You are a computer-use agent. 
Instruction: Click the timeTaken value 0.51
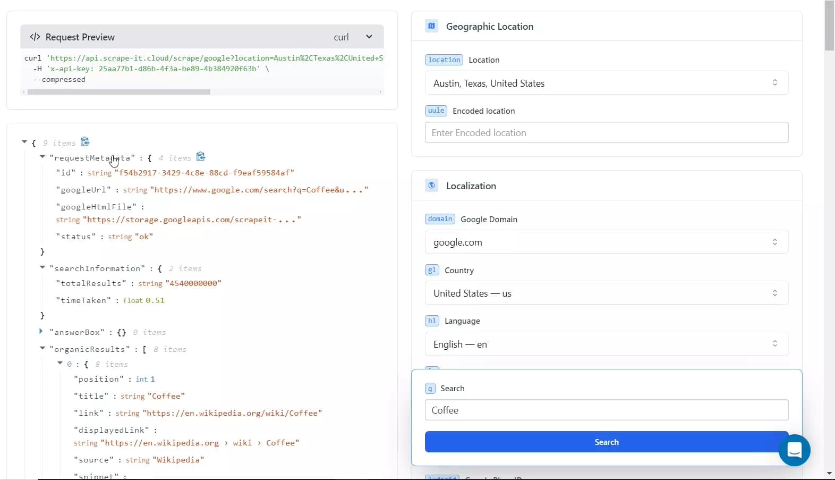(x=155, y=300)
